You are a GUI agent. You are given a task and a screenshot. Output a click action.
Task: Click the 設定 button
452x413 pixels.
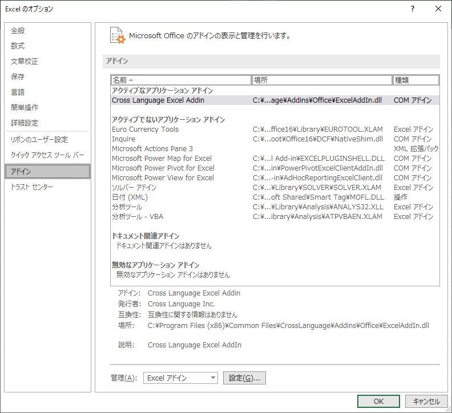pyautogui.click(x=244, y=378)
